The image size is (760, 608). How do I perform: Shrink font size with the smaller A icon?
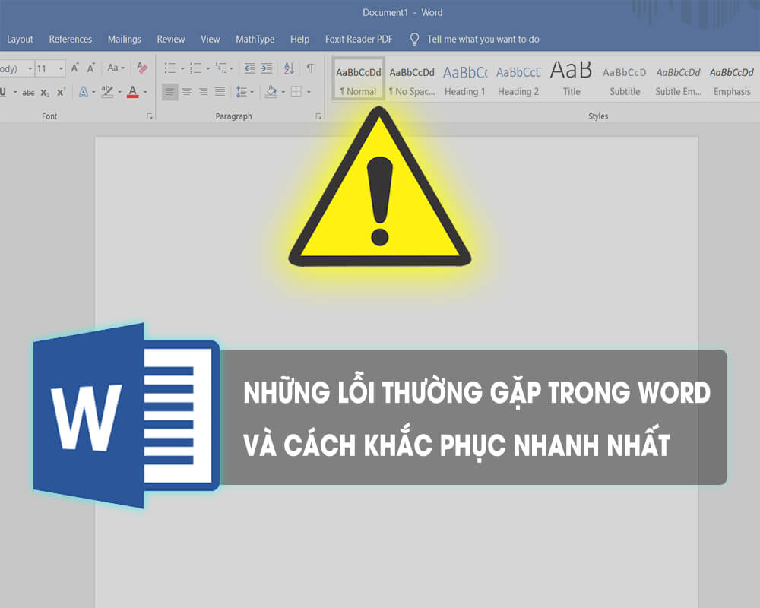coord(91,68)
